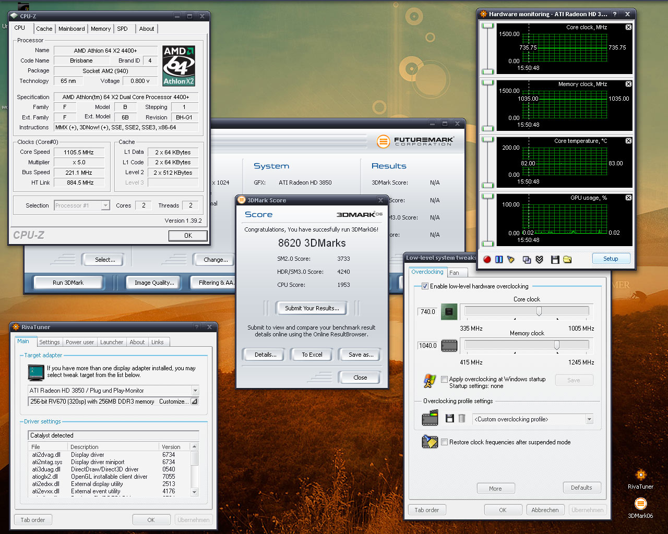Open the Launcher tab in RivaTuner

point(112,342)
